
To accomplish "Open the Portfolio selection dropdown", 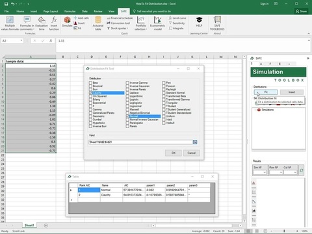I will pyautogui.click(x=141, y=23).
